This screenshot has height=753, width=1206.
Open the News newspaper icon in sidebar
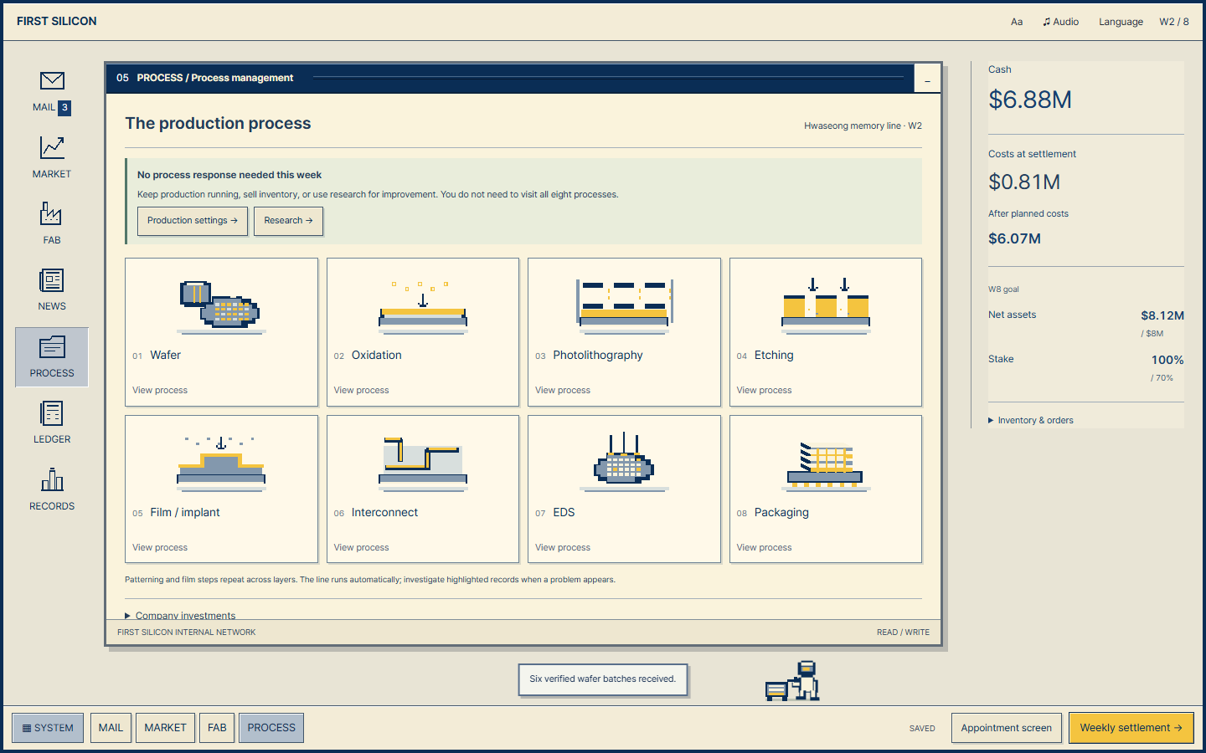coord(52,280)
